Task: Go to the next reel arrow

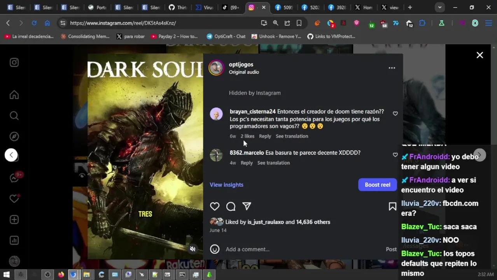Action: tap(479, 155)
